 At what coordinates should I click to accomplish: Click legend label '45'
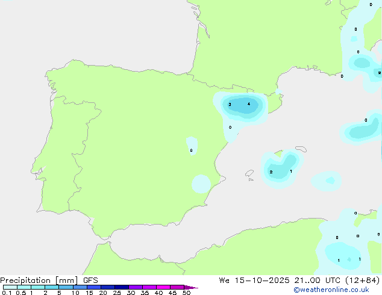click(x=172, y=293)
